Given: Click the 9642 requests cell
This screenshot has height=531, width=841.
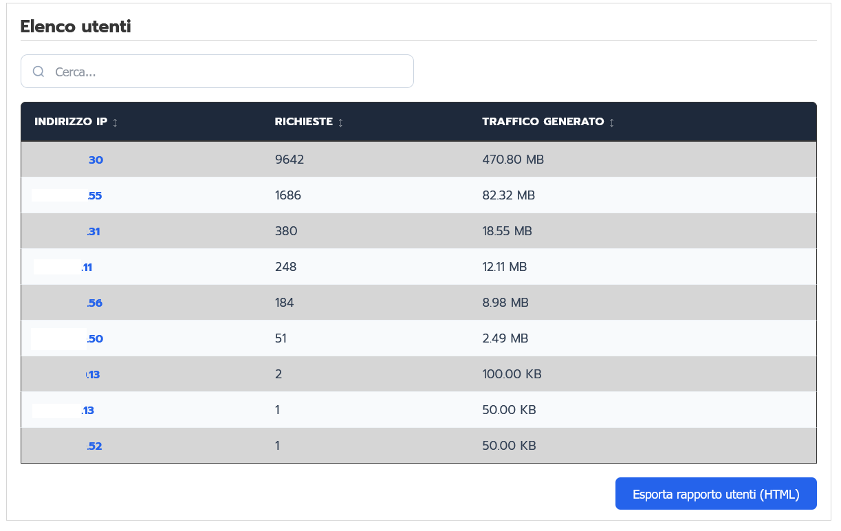Looking at the screenshot, I should pyautogui.click(x=290, y=160).
